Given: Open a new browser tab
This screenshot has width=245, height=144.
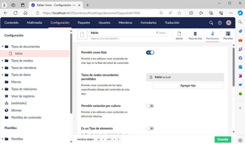Looking at the screenshot, I should tap(87, 5).
